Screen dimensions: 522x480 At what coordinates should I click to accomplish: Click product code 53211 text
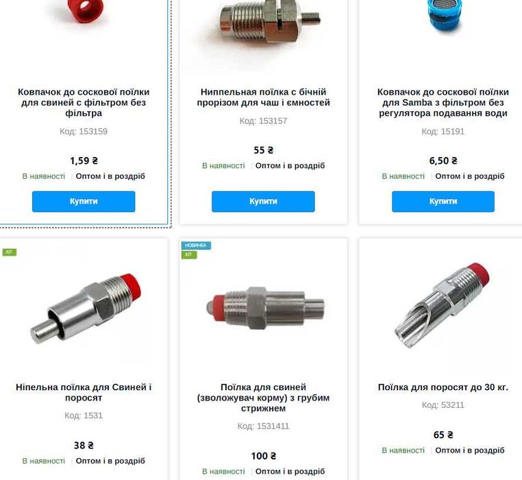tap(443, 405)
